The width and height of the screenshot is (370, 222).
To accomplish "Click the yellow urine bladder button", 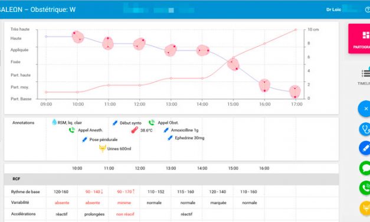I will click(365, 208).
